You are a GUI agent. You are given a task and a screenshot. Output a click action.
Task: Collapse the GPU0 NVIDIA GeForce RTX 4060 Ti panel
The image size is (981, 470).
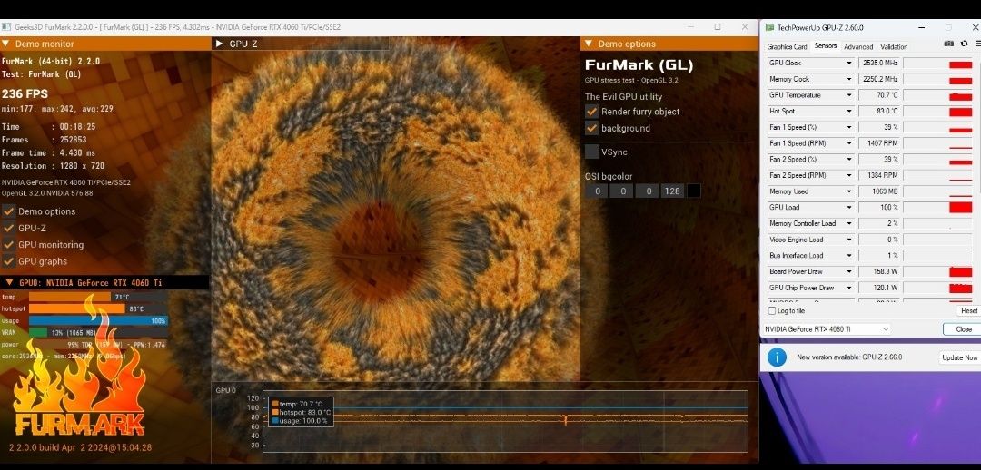9,282
